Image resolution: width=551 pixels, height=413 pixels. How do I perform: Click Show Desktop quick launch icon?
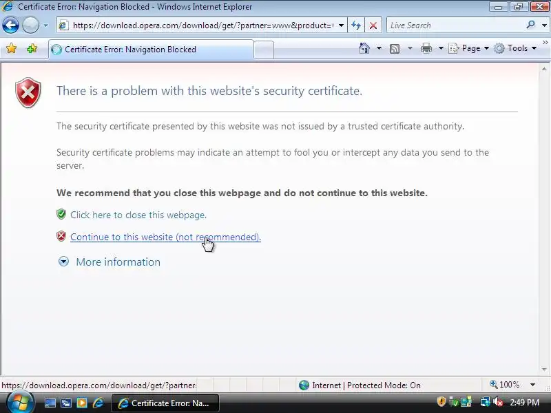point(50,403)
